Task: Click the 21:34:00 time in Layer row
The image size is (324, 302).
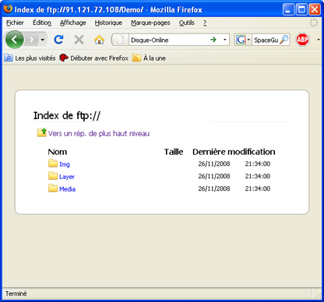Action: 258,176
